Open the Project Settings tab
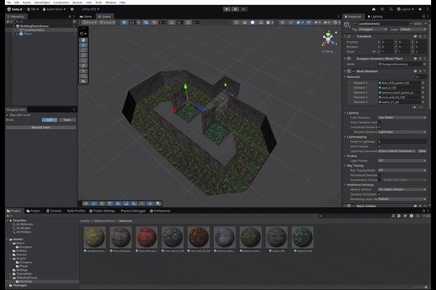The image size is (436, 290). click(x=103, y=211)
